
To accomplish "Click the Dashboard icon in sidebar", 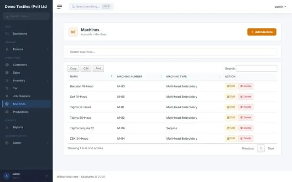I will point(7,34).
